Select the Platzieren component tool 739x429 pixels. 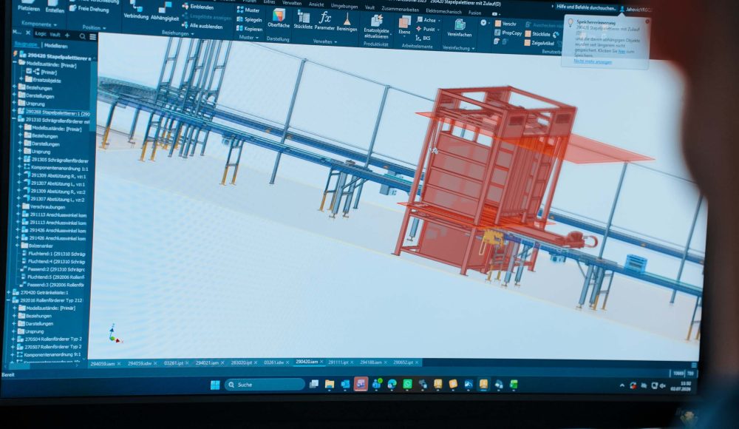(x=30, y=6)
